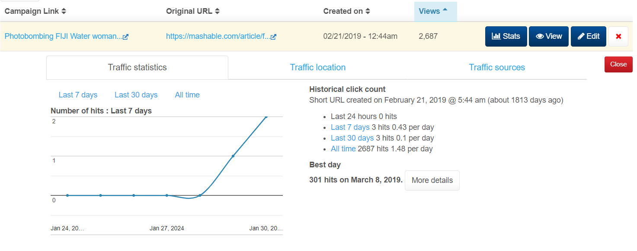The height and width of the screenshot is (251, 637).
Task: Open campaign link using its external-link icon
Action: click(x=125, y=37)
